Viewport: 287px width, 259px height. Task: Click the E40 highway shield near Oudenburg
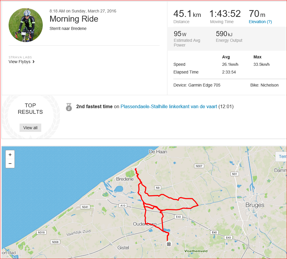(178, 217)
